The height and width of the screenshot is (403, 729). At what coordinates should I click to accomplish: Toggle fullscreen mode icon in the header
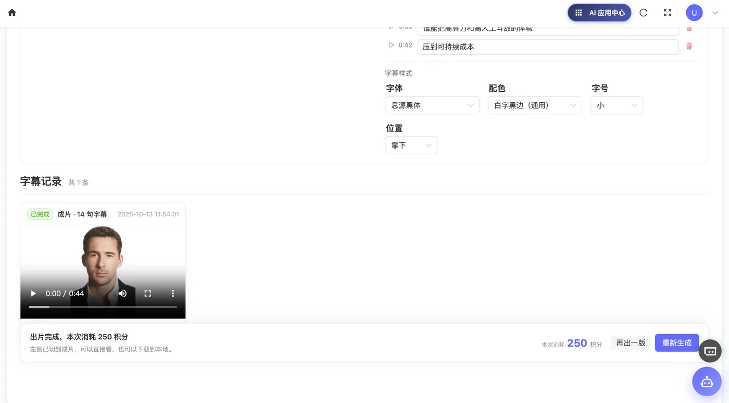[x=668, y=13]
